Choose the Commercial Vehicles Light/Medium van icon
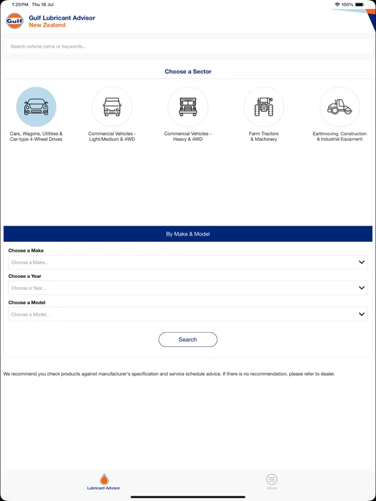This screenshot has width=376, height=501. (x=112, y=107)
